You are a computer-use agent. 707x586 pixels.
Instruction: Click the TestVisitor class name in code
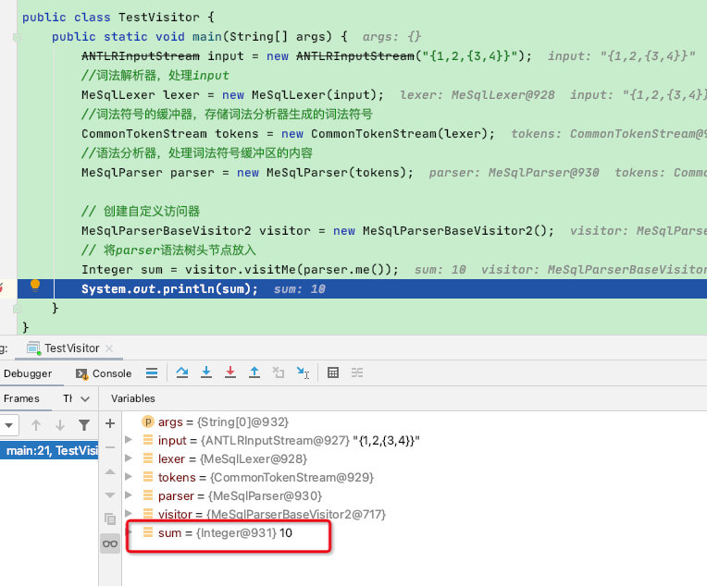[x=159, y=18]
